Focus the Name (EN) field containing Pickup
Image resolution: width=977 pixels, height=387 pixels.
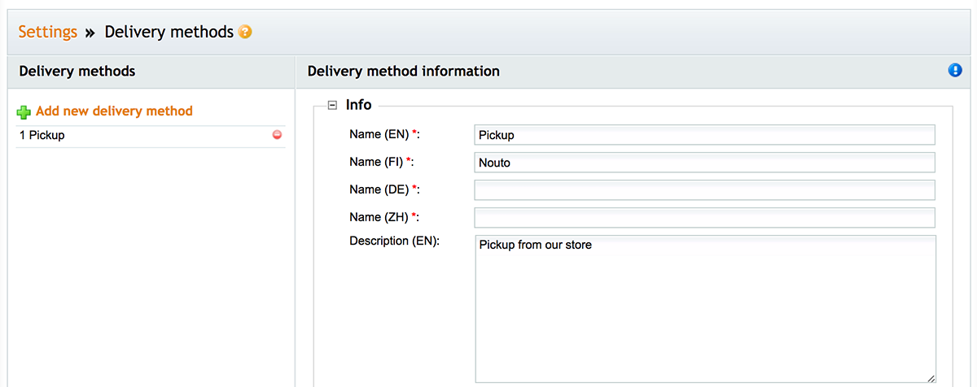(705, 135)
